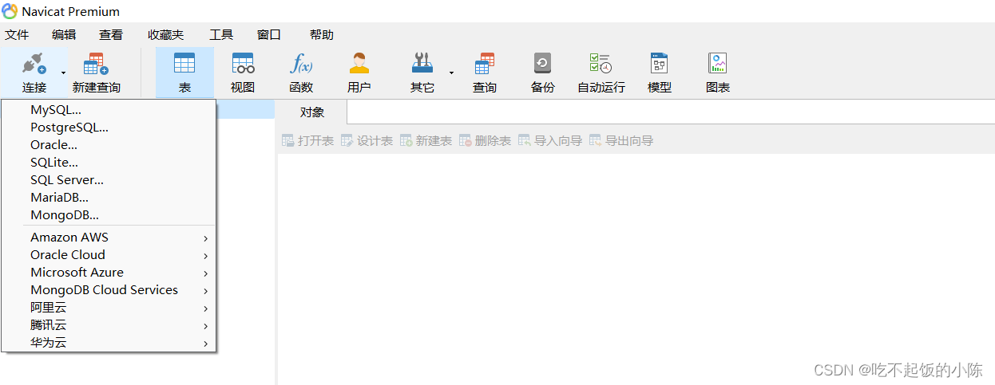Open the dropdown arrow next to 连接
Screen dimensions: 995x385
click(x=63, y=73)
